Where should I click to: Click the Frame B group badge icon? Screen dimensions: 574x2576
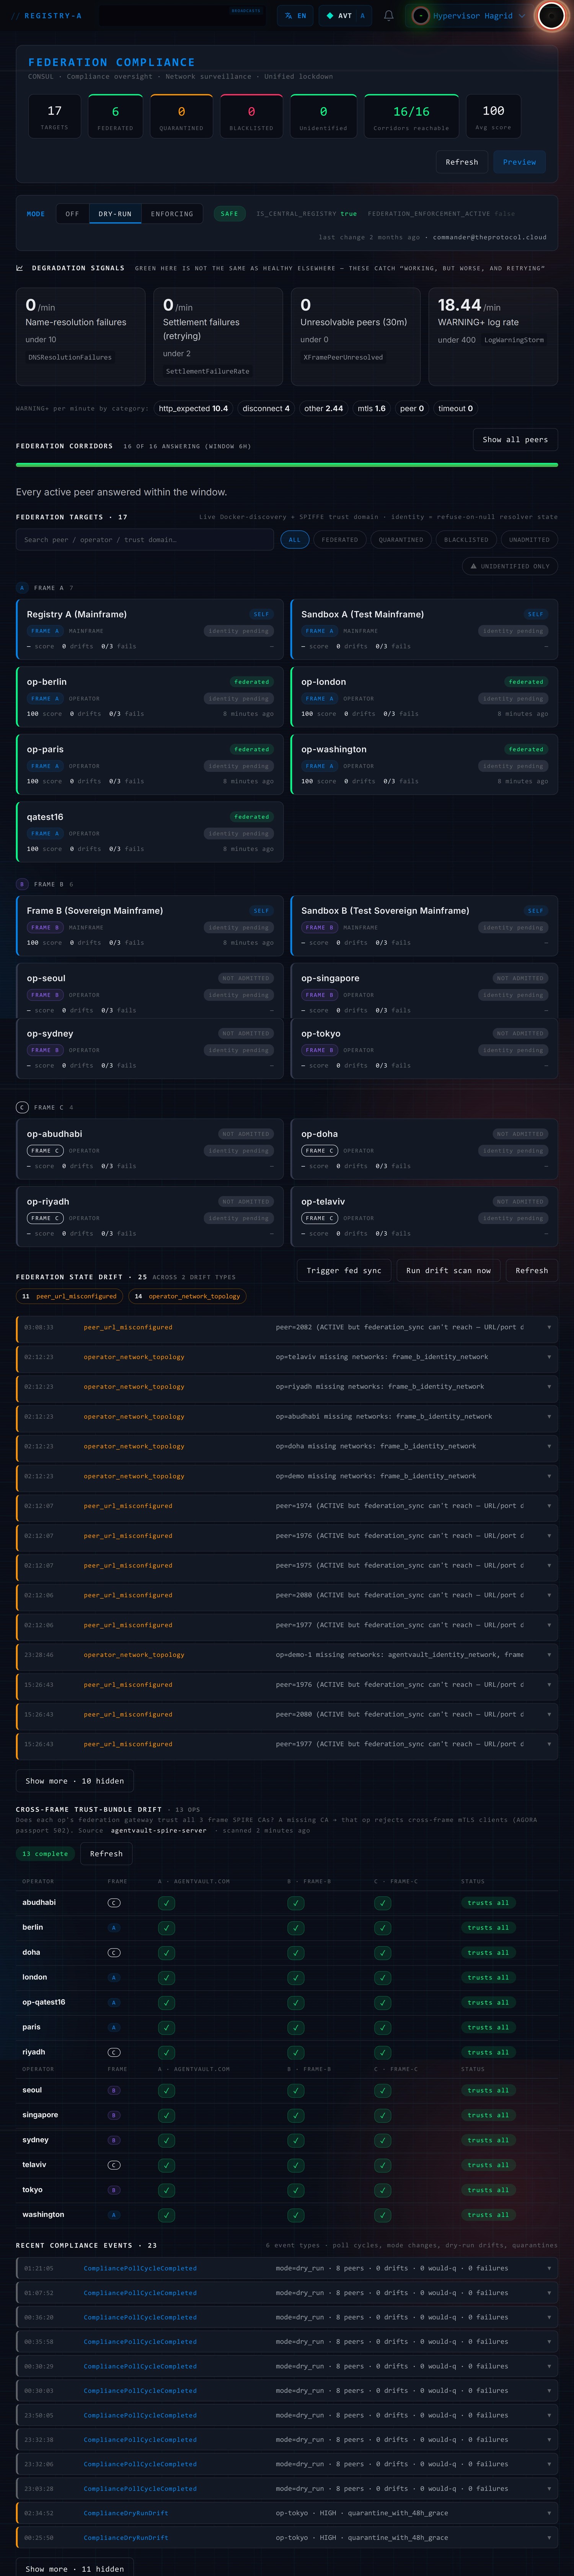pyautogui.click(x=22, y=884)
